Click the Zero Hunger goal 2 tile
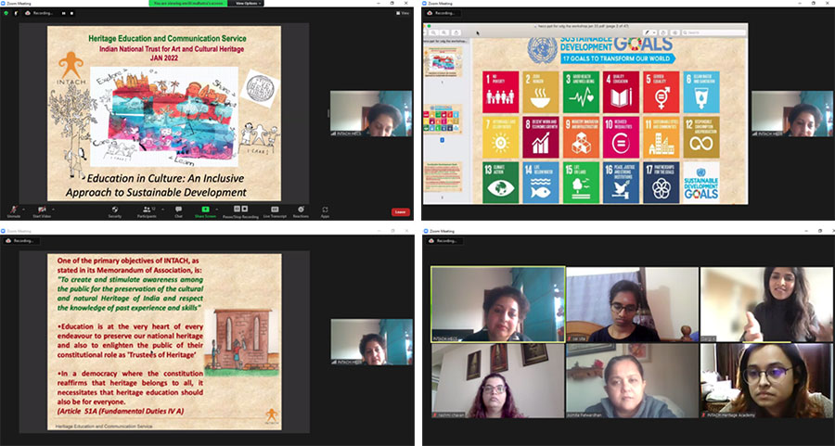Image resolution: width=835 pixels, height=446 pixels. 541,92
